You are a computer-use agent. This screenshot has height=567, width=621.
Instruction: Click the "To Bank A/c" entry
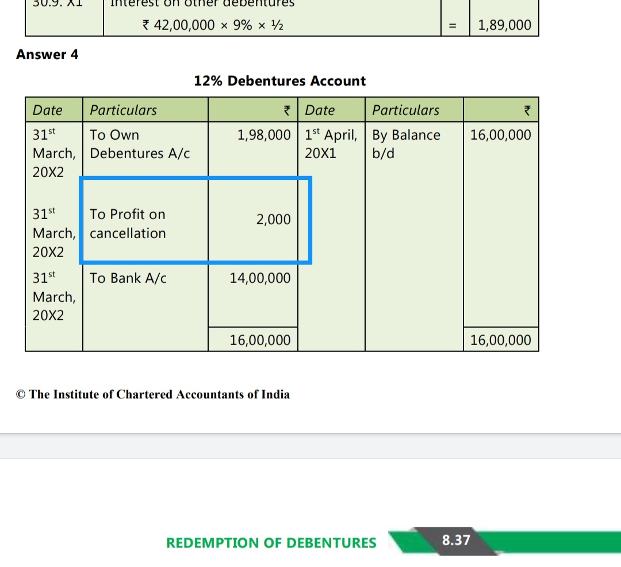tap(128, 278)
